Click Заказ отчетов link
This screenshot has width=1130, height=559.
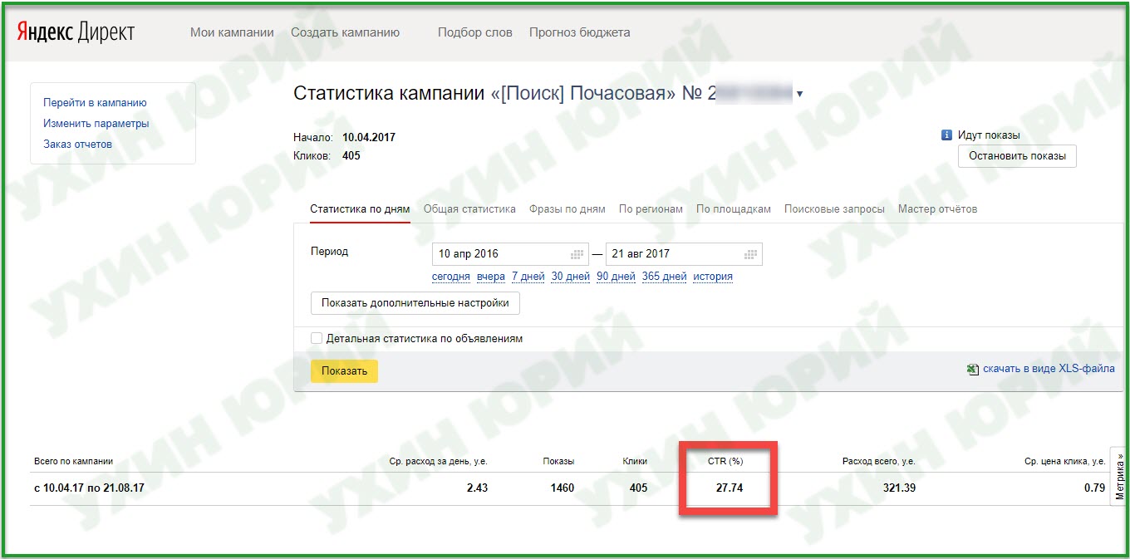tap(77, 145)
